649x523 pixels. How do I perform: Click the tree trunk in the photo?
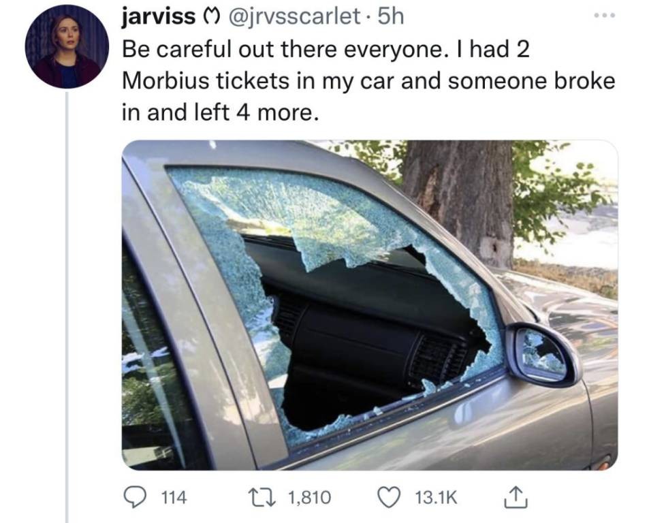click(x=458, y=199)
